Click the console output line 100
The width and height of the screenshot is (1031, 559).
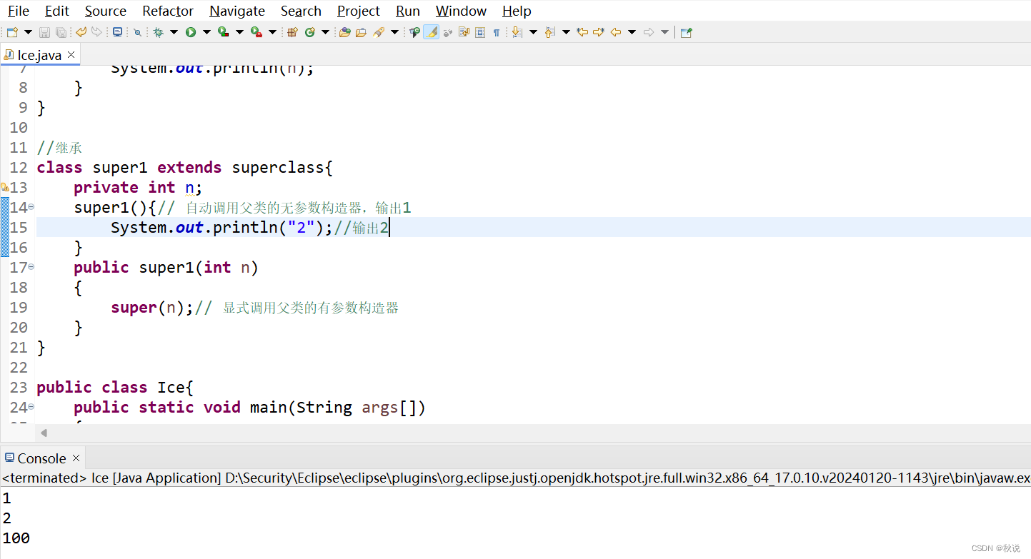(x=16, y=538)
